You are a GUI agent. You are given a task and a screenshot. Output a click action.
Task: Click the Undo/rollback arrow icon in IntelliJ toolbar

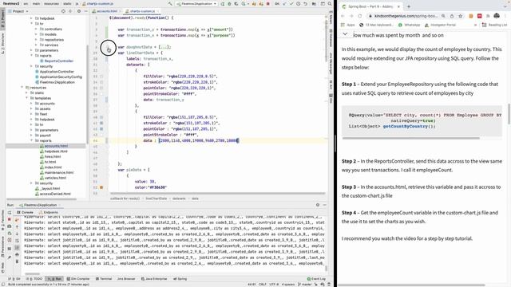(305, 3)
